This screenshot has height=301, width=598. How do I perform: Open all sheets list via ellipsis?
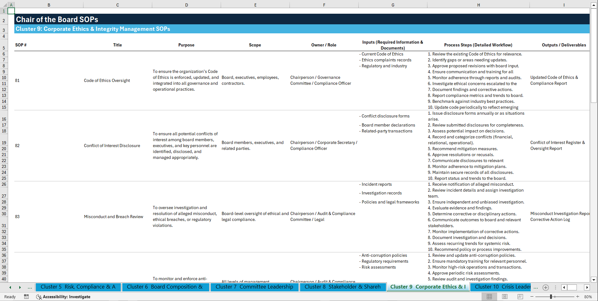[30, 287]
